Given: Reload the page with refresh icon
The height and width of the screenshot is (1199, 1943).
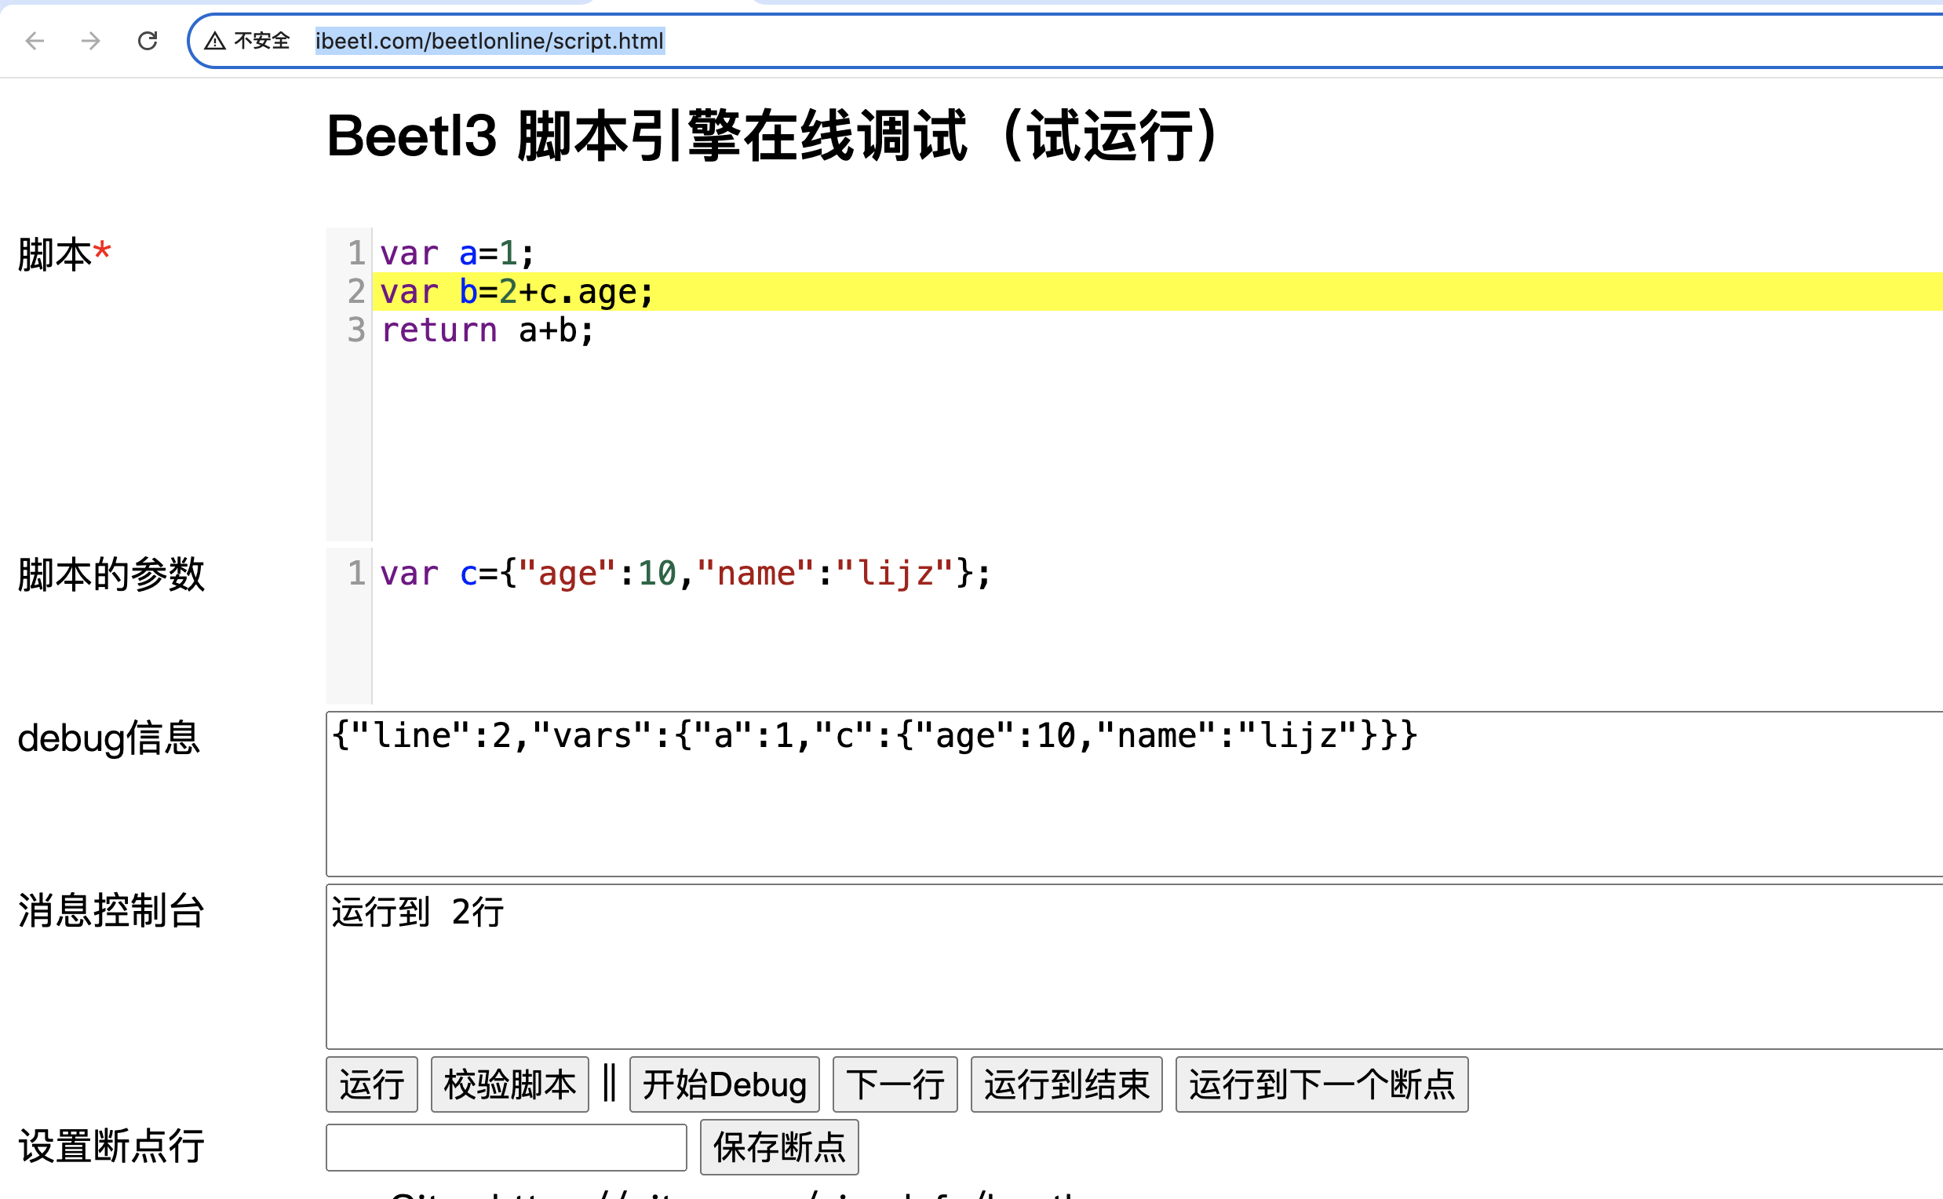Looking at the screenshot, I should click(148, 41).
